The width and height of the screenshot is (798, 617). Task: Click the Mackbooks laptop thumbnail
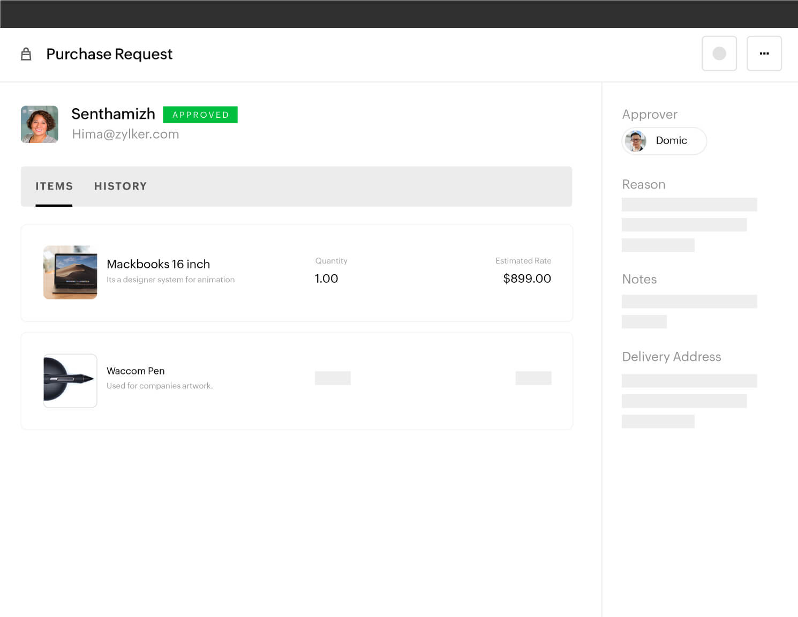point(70,272)
